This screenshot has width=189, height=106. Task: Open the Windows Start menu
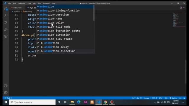coord(6,102)
